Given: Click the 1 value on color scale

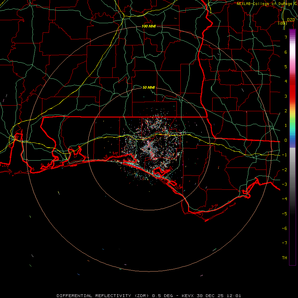Looking at the screenshot, I should tap(286, 125).
